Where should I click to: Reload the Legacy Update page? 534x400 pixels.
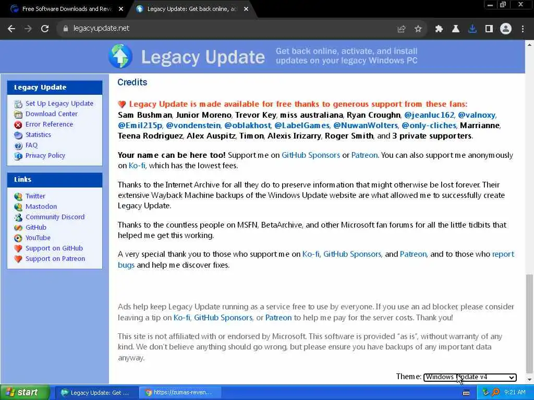pyautogui.click(x=45, y=29)
